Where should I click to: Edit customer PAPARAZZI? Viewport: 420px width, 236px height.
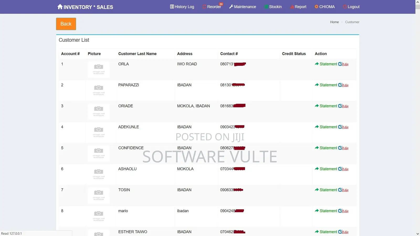click(343, 85)
